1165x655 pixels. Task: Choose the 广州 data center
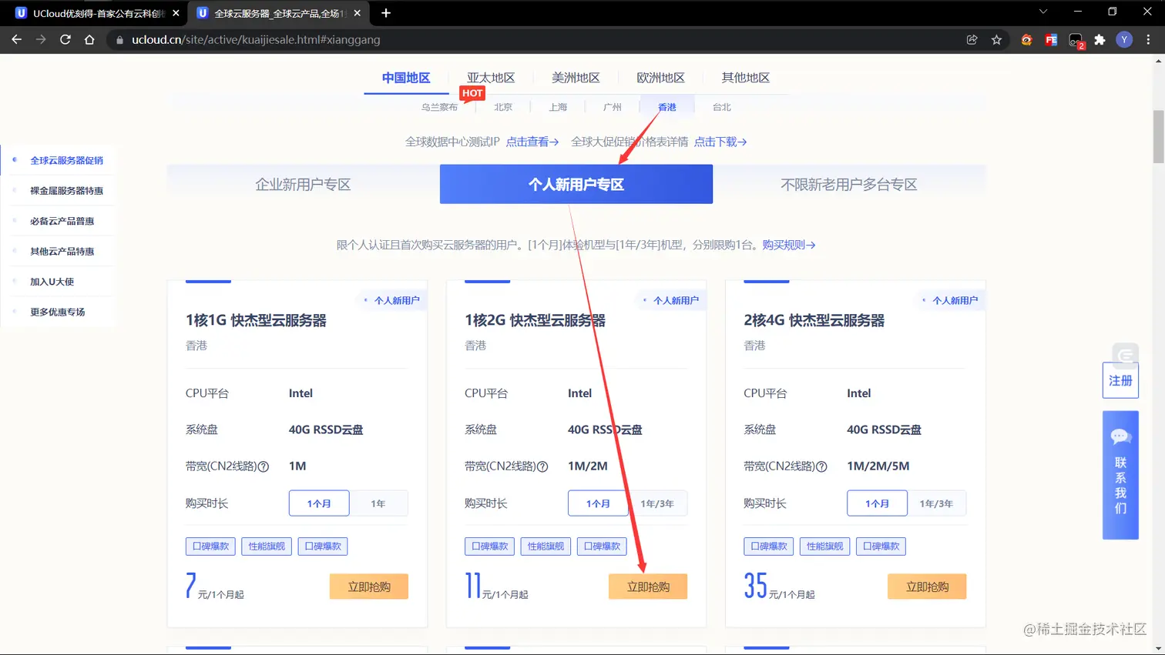613,107
